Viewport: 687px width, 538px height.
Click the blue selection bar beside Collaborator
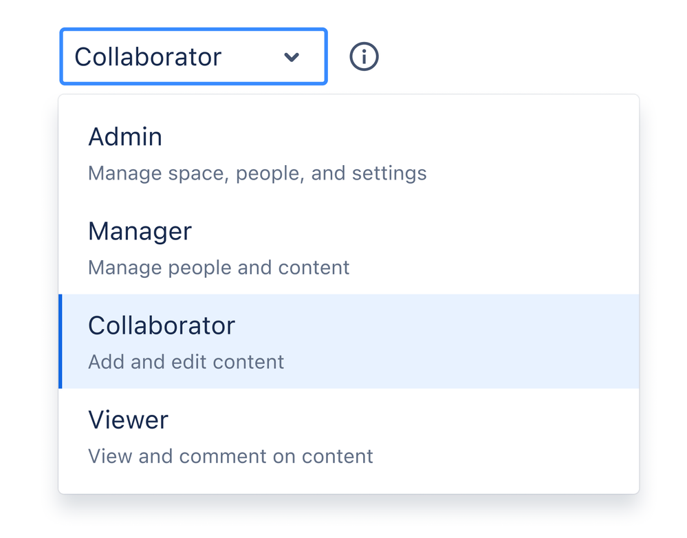(x=61, y=341)
